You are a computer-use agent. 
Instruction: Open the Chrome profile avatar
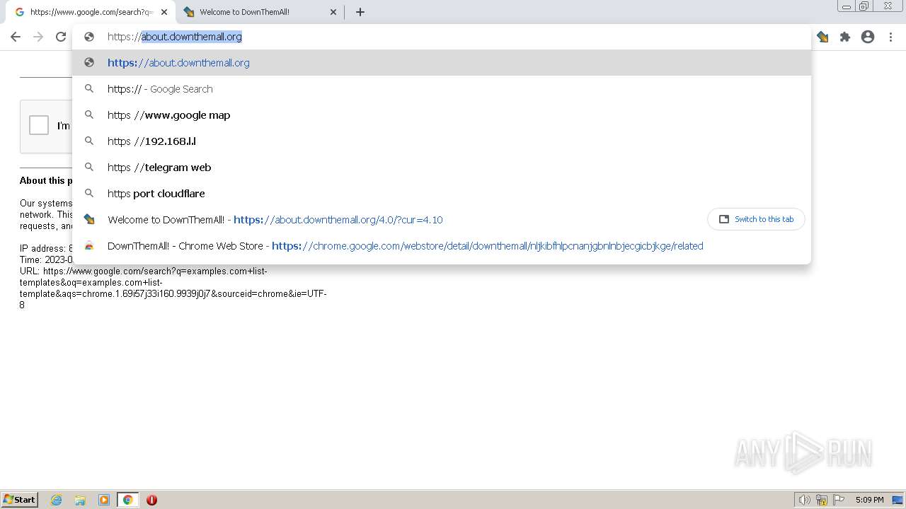click(868, 37)
